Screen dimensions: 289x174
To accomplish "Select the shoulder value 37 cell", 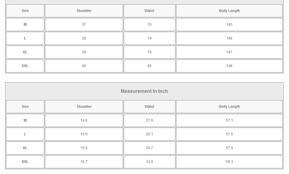I will 84,25.
